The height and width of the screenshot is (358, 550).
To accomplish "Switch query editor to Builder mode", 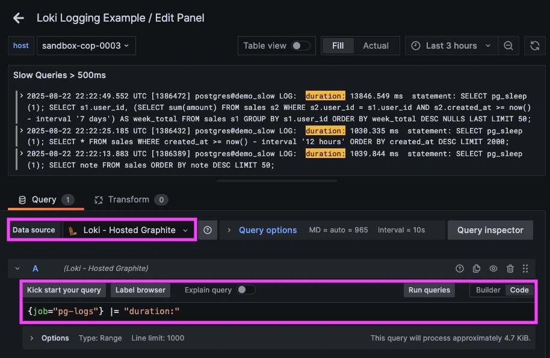I will (488, 290).
